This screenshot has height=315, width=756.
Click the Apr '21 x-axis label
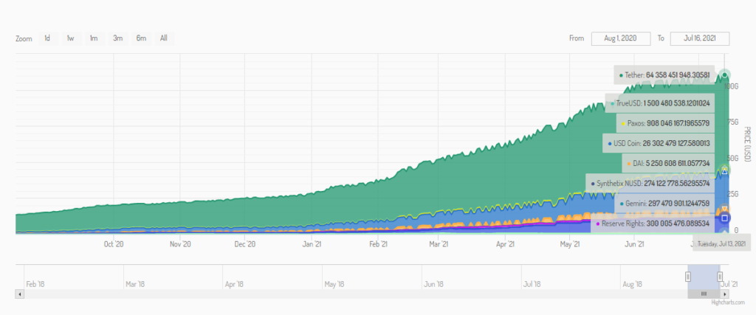(x=504, y=244)
